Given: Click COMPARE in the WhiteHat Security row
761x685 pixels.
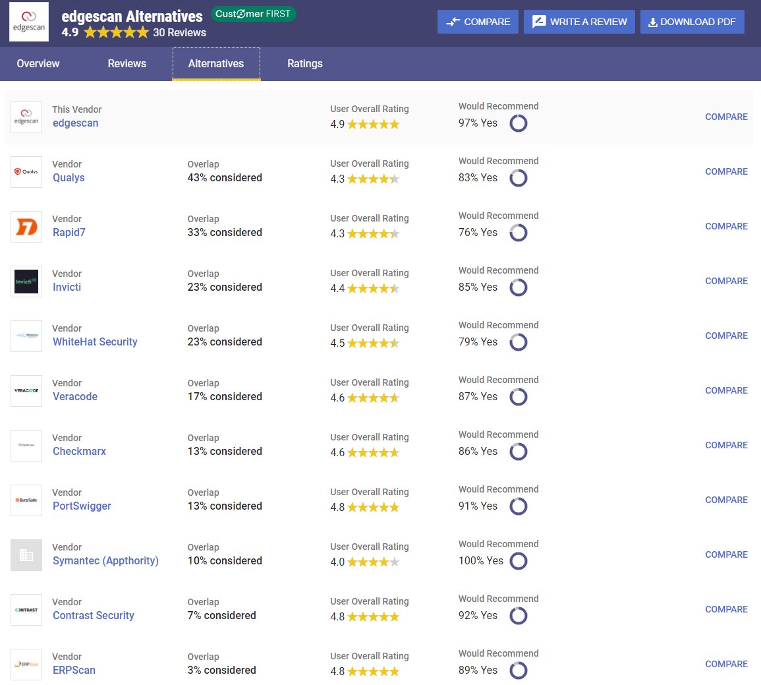Looking at the screenshot, I should pyautogui.click(x=726, y=336).
